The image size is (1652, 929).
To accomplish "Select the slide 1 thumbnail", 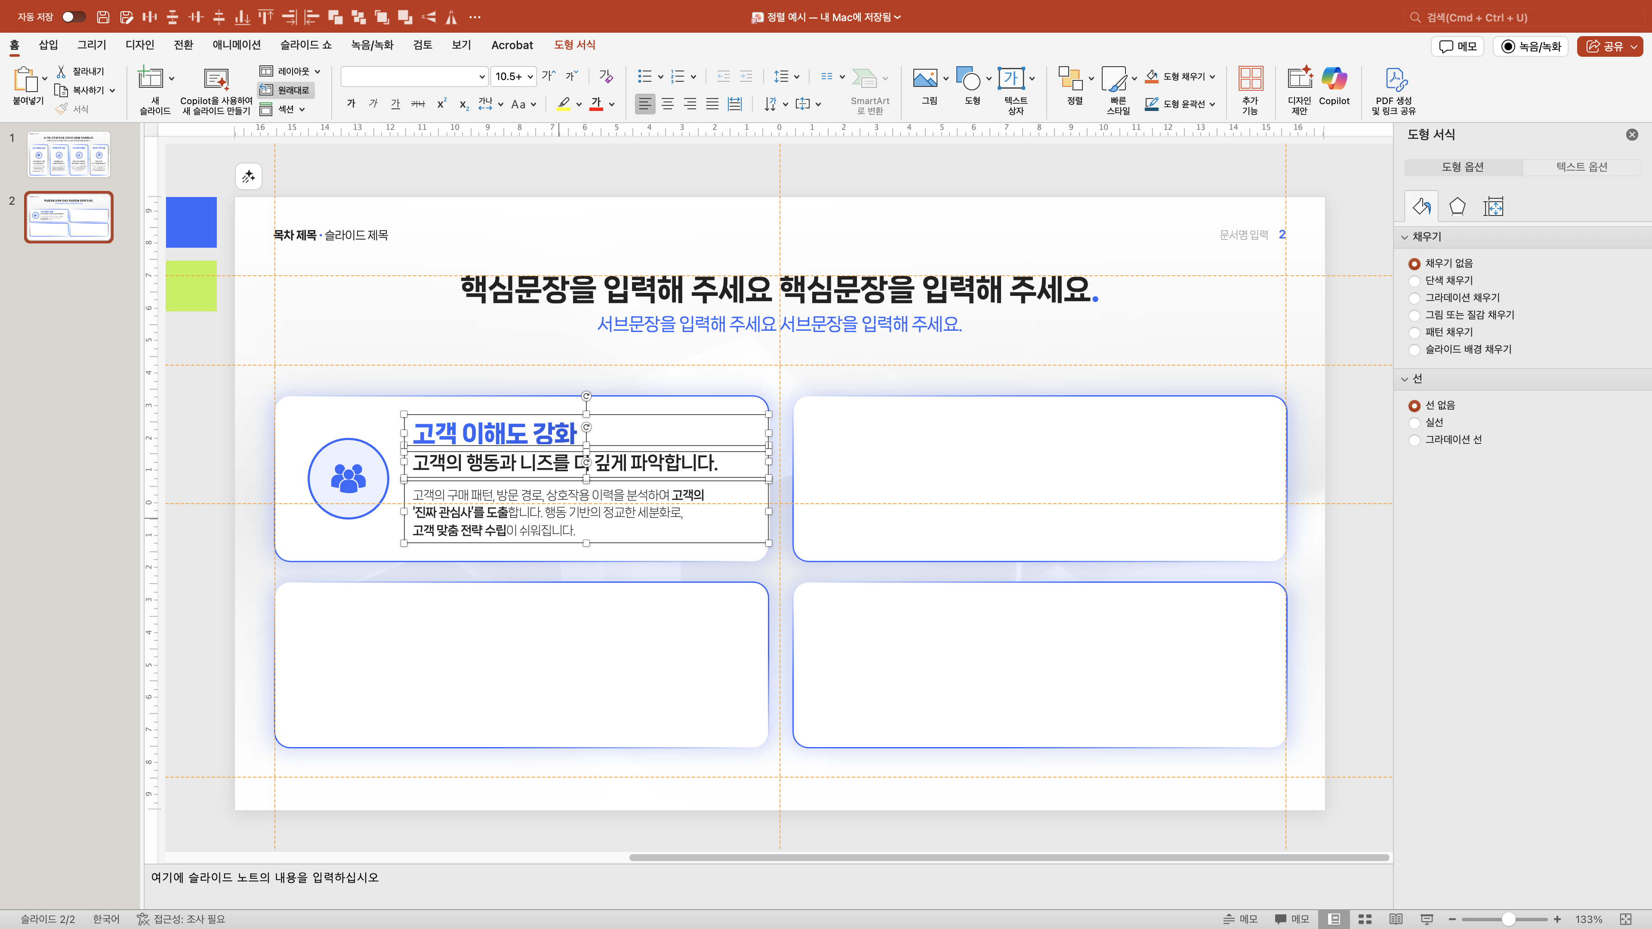I will pyautogui.click(x=69, y=154).
